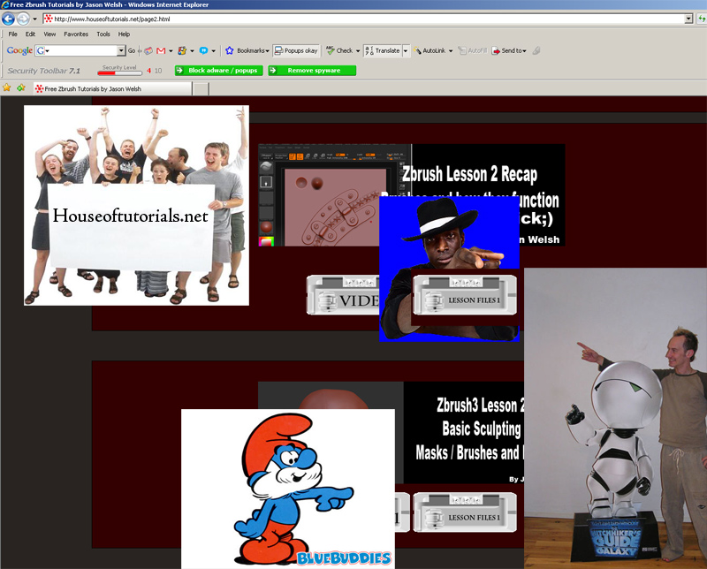The width and height of the screenshot is (707, 569).
Task: Open the Tools menu
Action: (103, 34)
